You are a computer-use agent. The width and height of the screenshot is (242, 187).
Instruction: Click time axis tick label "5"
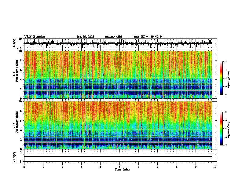point(119,167)
